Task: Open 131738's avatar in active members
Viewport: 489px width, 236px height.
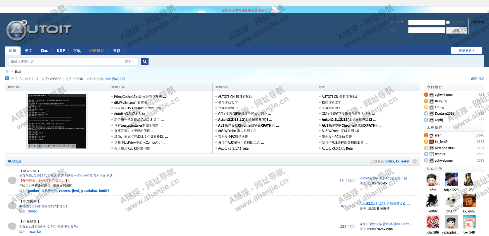Action: pyautogui.click(x=469, y=179)
